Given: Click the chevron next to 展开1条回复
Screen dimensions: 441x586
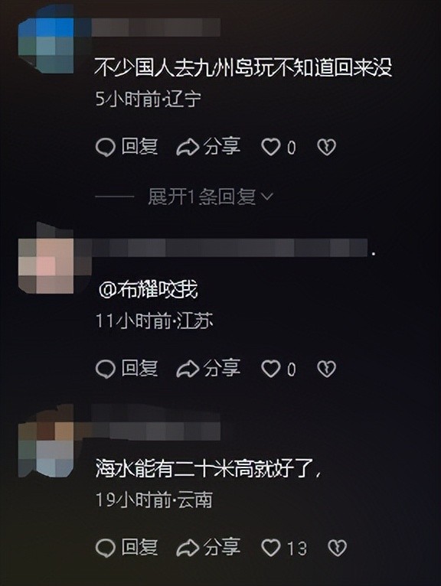Looking at the screenshot, I should coord(267,197).
